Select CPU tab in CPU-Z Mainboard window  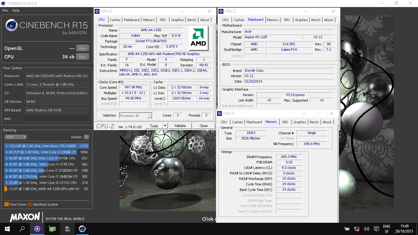pyautogui.click(x=226, y=20)
